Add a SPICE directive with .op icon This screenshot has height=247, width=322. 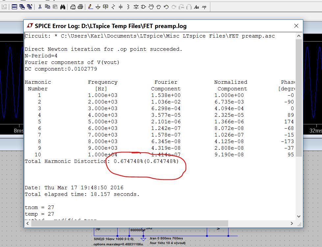[204, 7]
